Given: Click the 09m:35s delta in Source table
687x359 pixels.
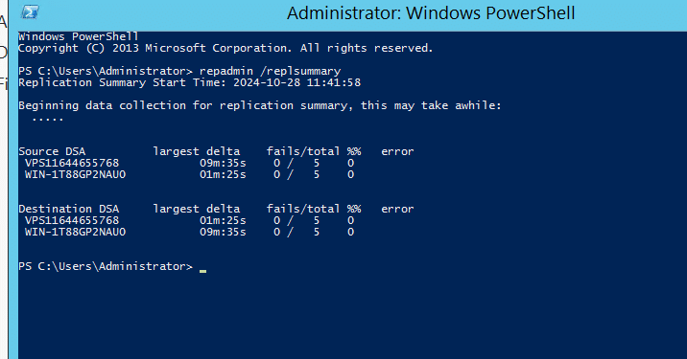Looking at the screenshot, I should [x=223, y=163].
